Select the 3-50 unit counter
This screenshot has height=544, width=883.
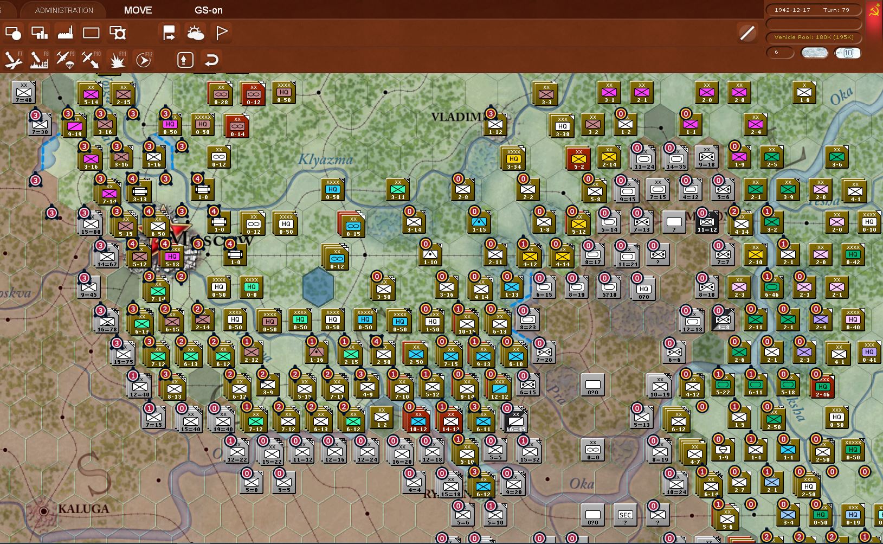[x=384, y=289]
